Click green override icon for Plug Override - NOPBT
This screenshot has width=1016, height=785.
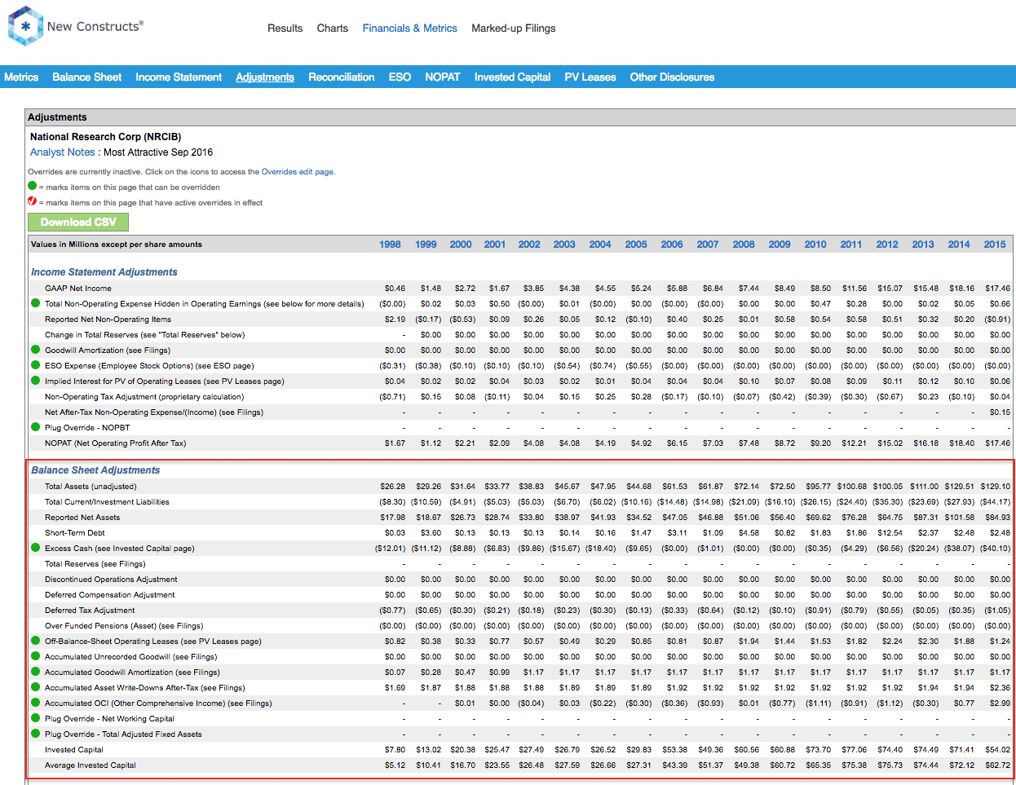[x=35, y=427]
